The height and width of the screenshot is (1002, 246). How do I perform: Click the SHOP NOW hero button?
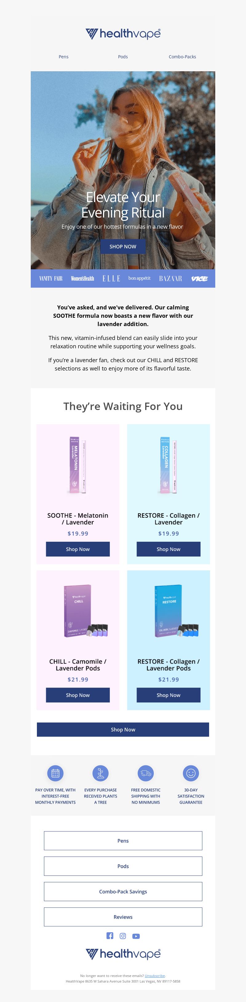pos(123,246)
